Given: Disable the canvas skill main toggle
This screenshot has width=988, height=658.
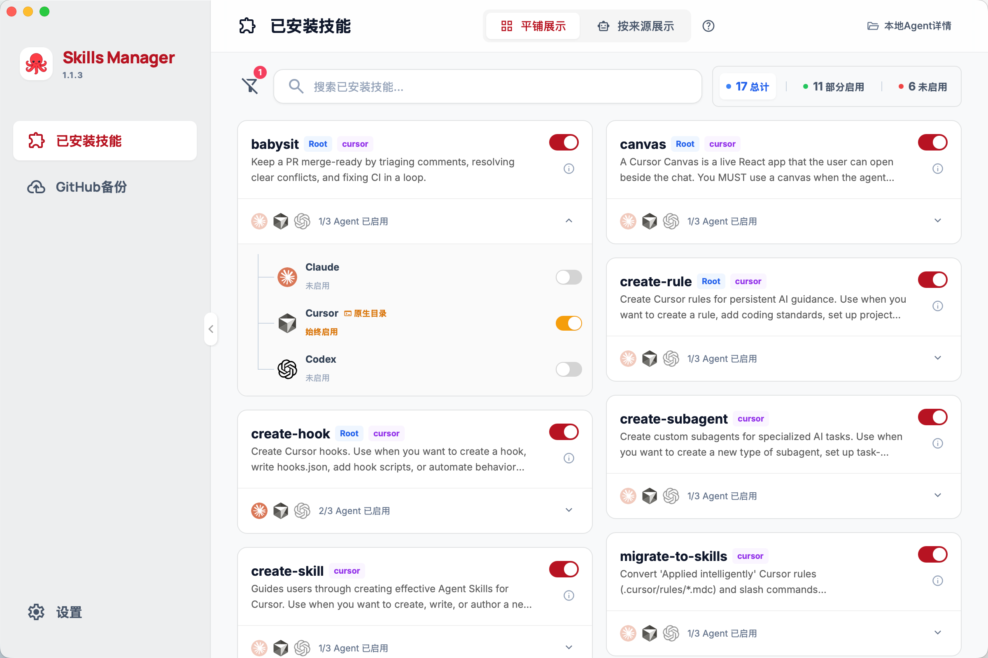Looking at the screenshot, I should [932, 143].
